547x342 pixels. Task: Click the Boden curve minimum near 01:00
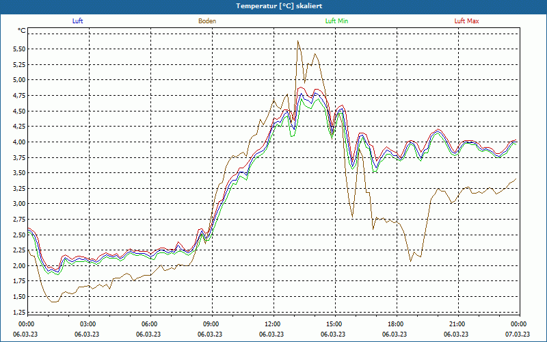(53, 302)
